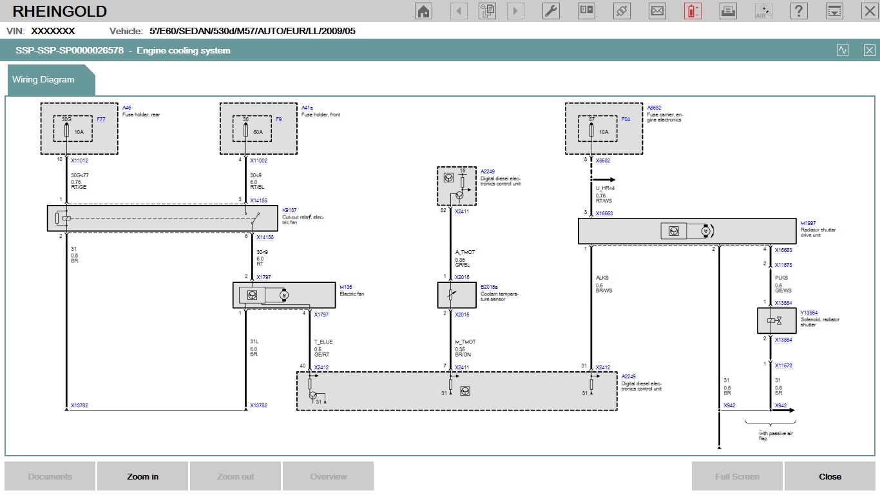880x495 pixels.
Task: Click the printer icon in toolbar
Action: coord(728,11)
